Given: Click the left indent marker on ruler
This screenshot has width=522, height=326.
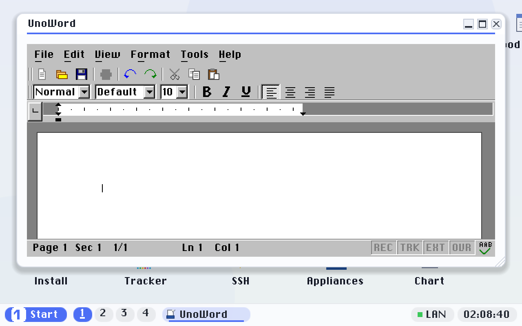Looking at the screenshot, I should pyautogui.click(x=58, y=119).
